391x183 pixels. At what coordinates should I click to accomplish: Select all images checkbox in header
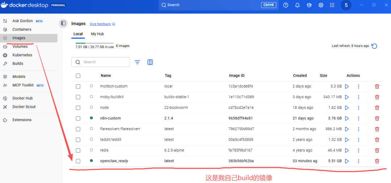[78, 76]
